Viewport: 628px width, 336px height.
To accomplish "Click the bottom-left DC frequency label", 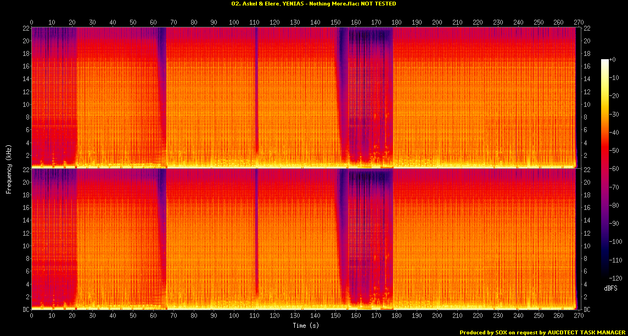I will [x=25, y=309].
